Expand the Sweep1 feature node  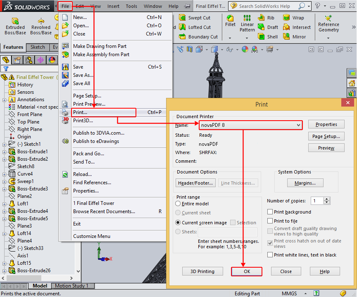(x=4, y=182)
